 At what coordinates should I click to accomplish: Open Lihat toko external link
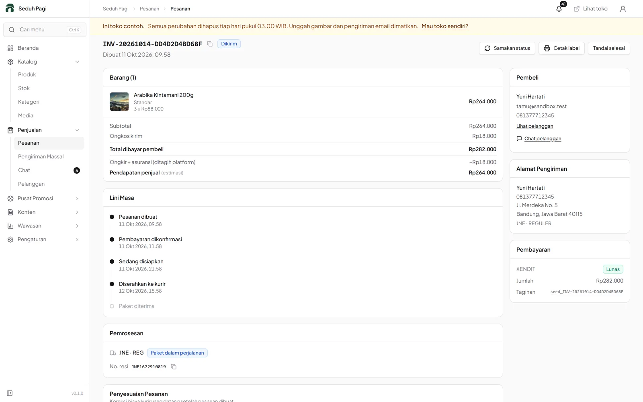click(590, 8)
